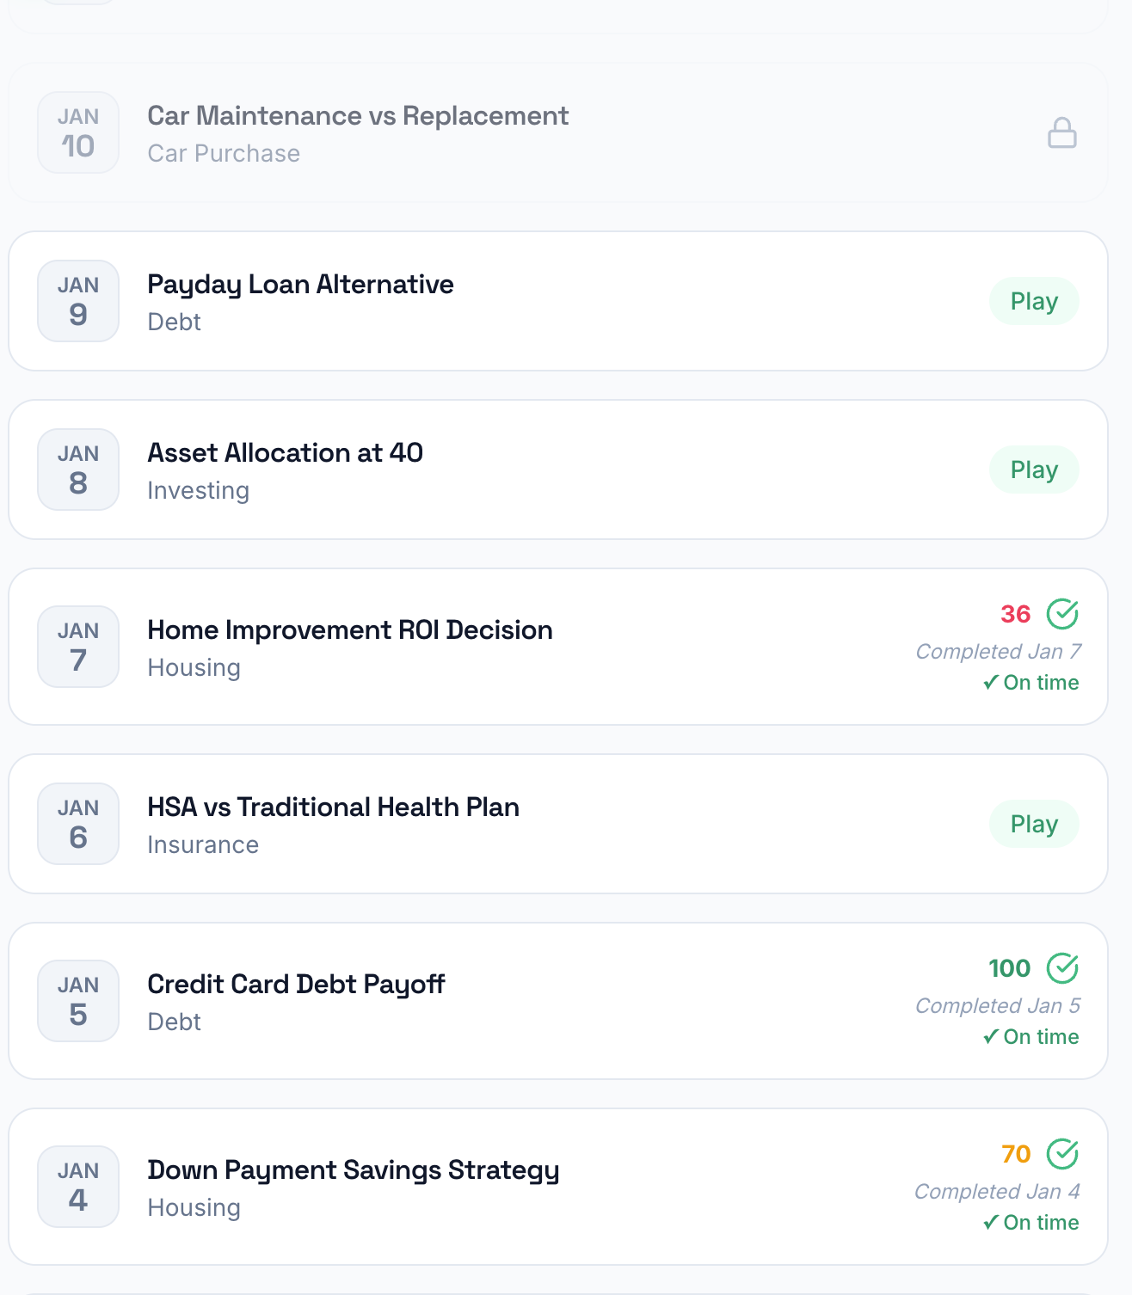Click the score 100 on Credit Card Debt Payoff
This screenshot has width=1132, height=1295.
[x=1010, y=968]
